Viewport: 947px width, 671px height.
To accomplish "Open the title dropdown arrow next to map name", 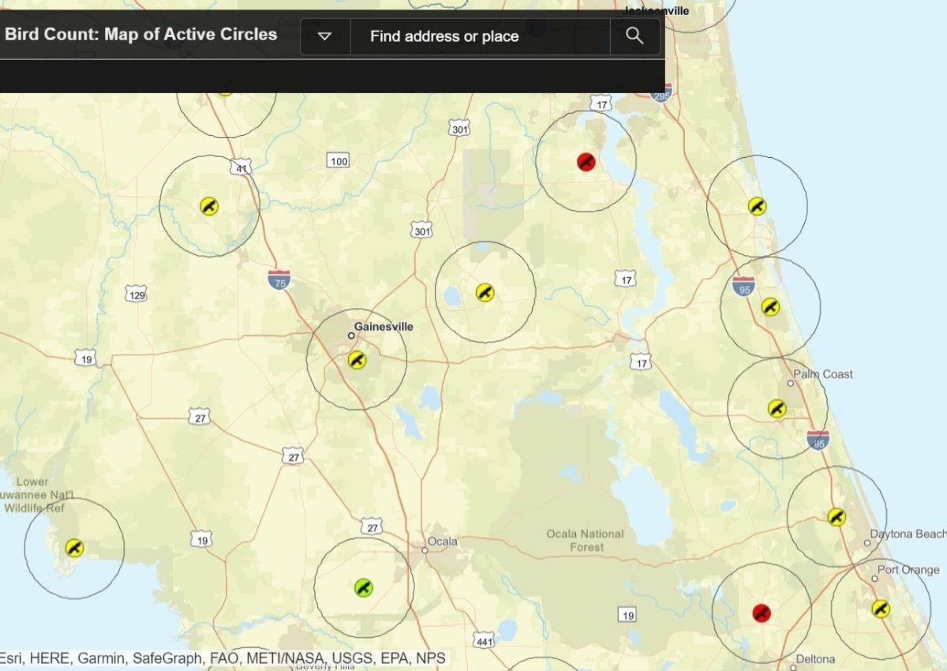I will click(324, 36).
